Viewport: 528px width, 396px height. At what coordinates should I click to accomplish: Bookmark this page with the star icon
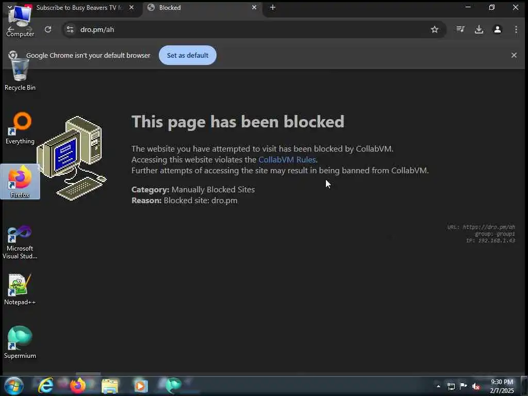pyautogui.click(x=434, y=29)
